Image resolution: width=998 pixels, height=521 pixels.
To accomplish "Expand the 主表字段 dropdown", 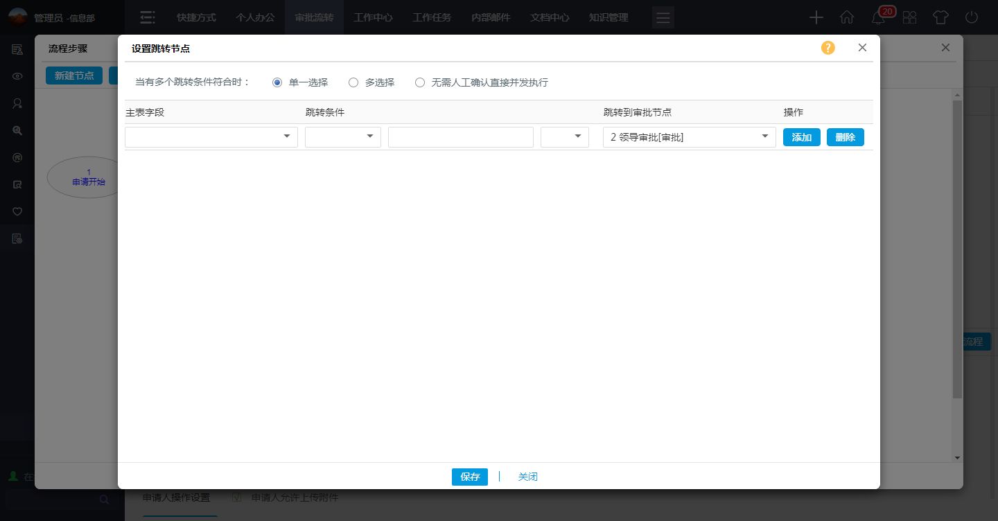I will click(211, 137).
